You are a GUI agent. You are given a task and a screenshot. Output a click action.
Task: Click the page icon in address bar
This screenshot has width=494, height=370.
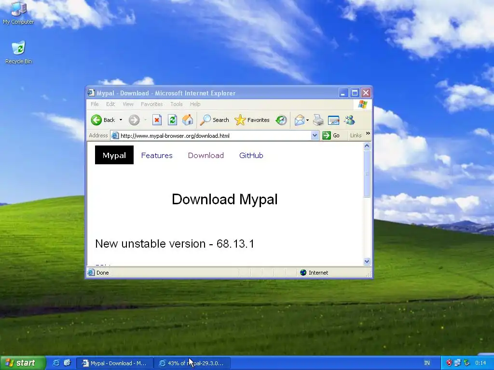(x=115, y=135)
